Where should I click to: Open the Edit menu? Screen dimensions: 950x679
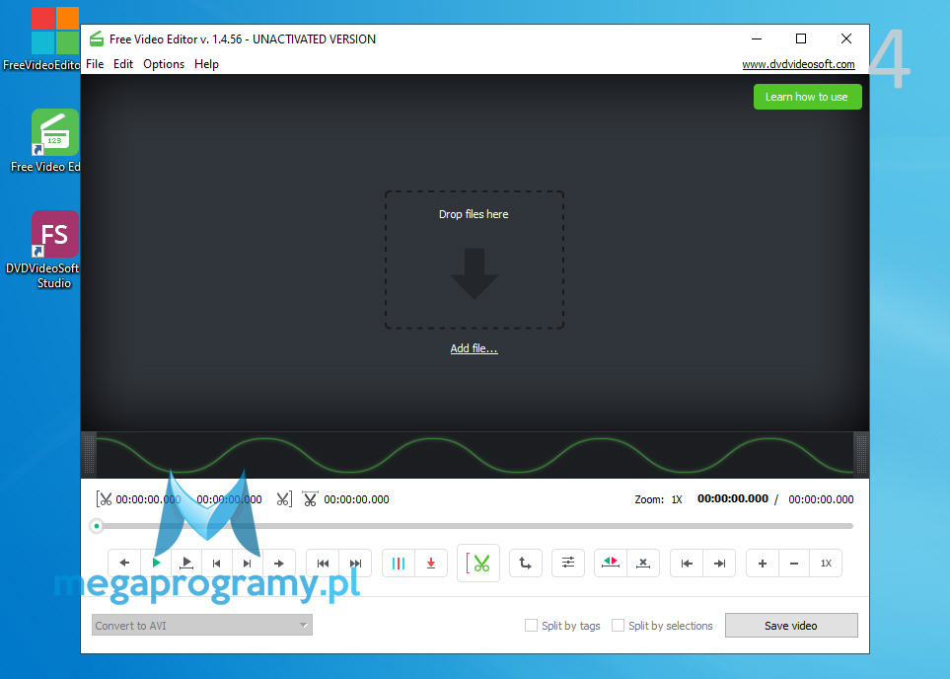pos(123,64)
